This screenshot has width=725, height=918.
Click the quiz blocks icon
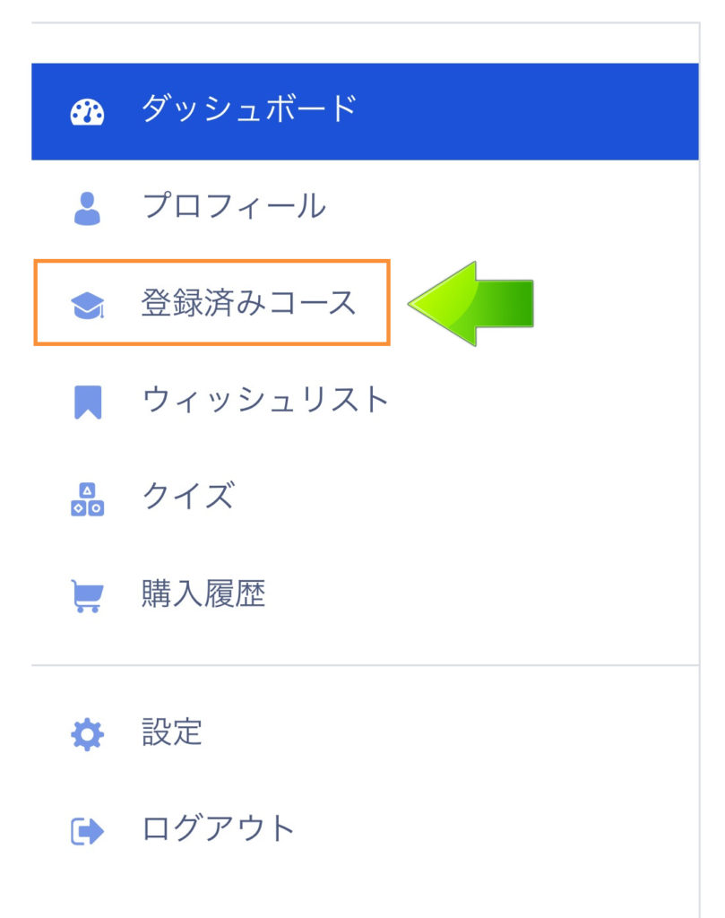(87, 499)
